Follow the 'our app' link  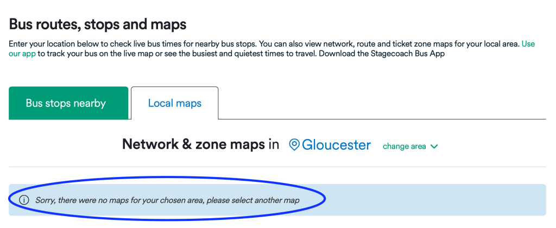(22, 54)
